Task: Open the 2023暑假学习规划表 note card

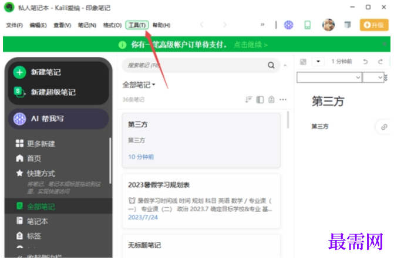Action: pyautogui.click(x=201, y=201)
